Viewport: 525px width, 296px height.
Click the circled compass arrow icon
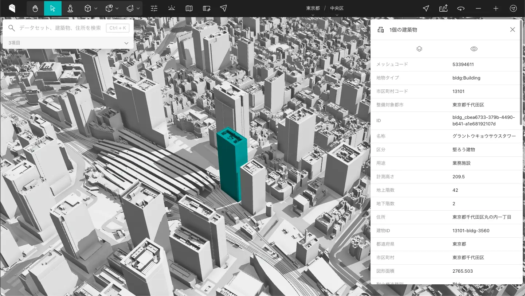(x=513, y=8)
